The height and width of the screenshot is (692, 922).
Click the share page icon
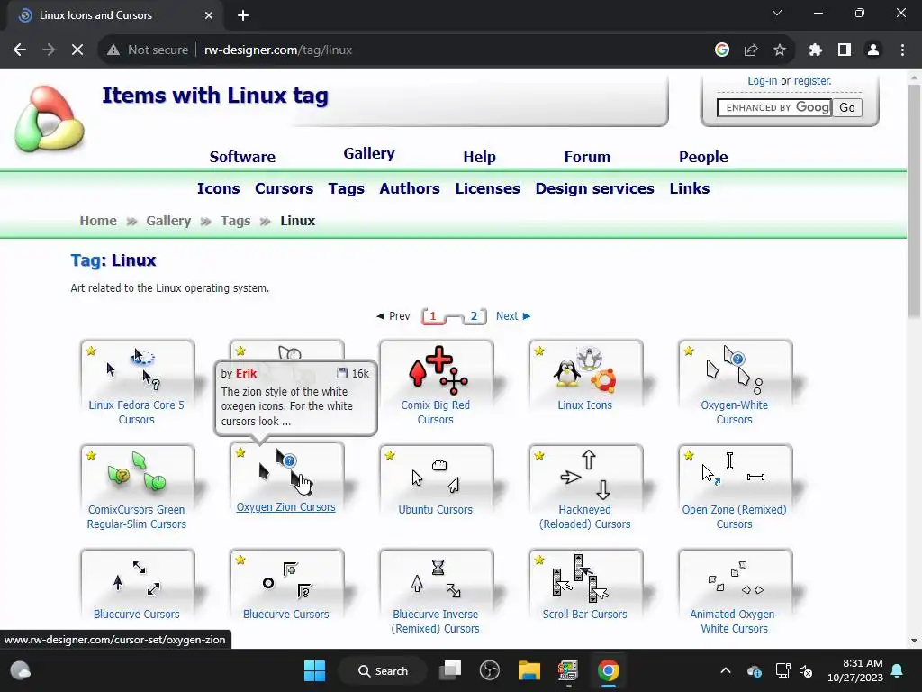click(751, 50)
